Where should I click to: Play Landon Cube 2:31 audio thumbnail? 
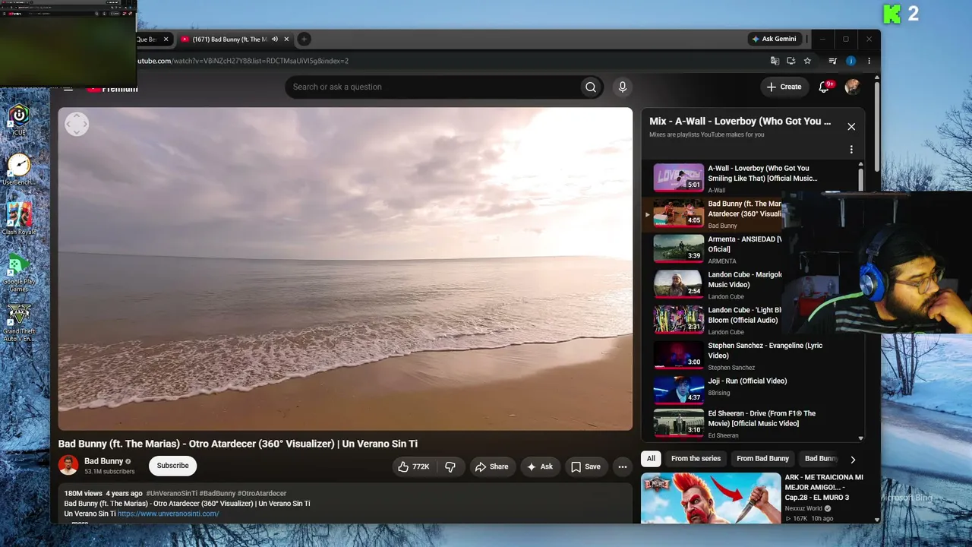point(679,320)
